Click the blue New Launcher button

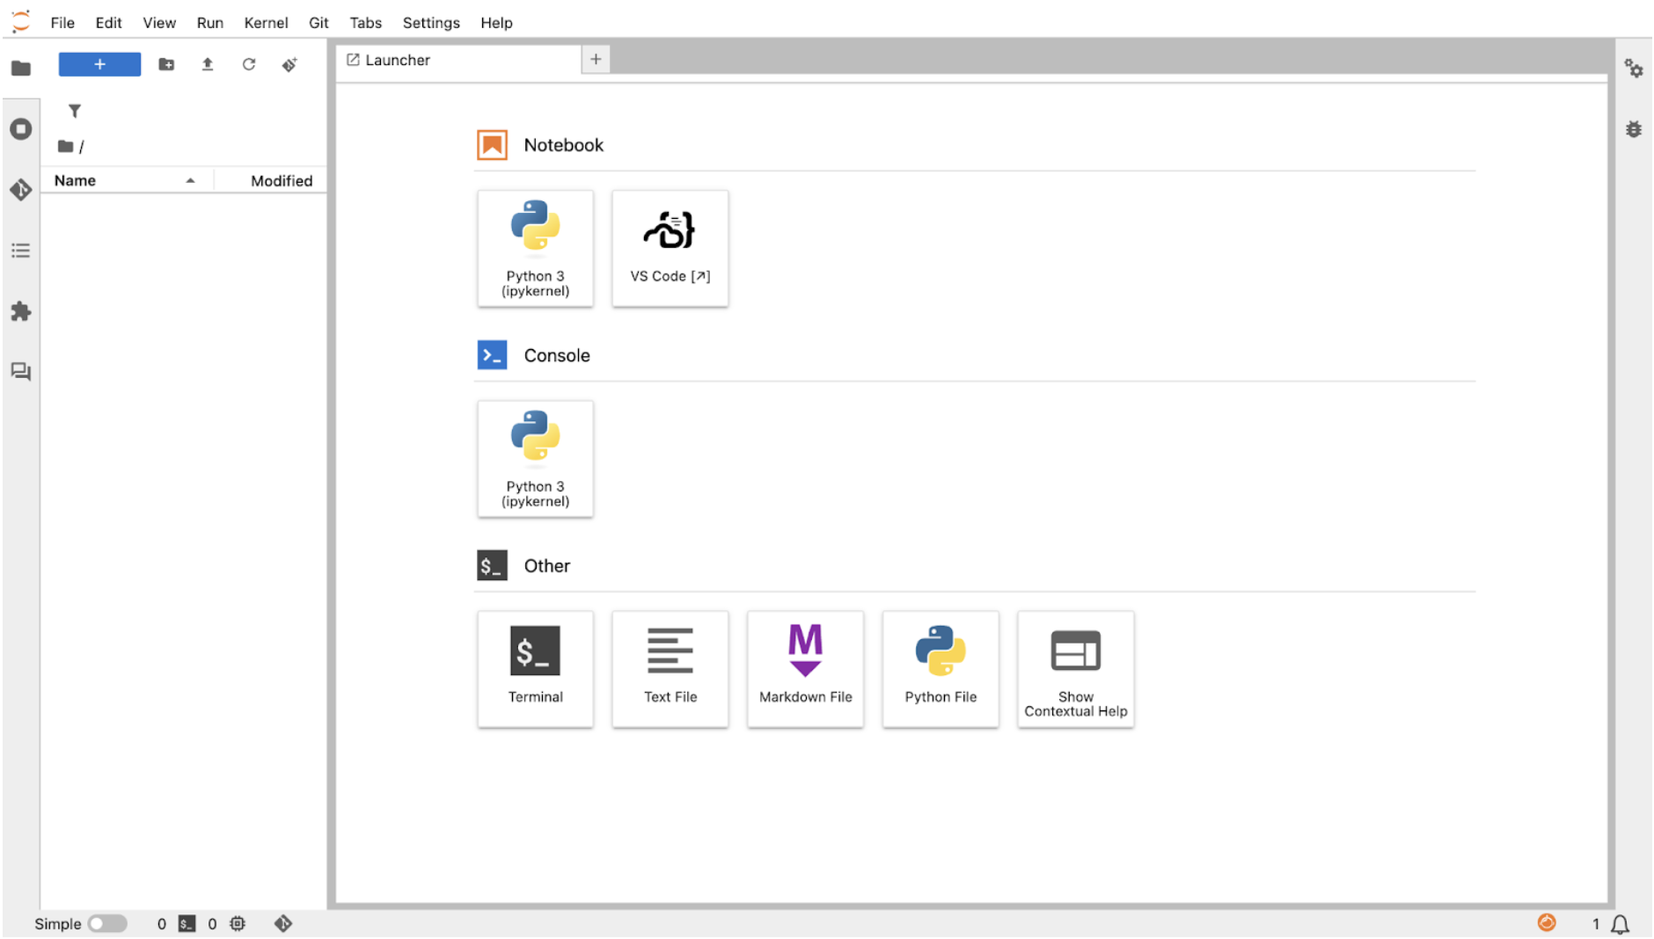coord(99,64)
